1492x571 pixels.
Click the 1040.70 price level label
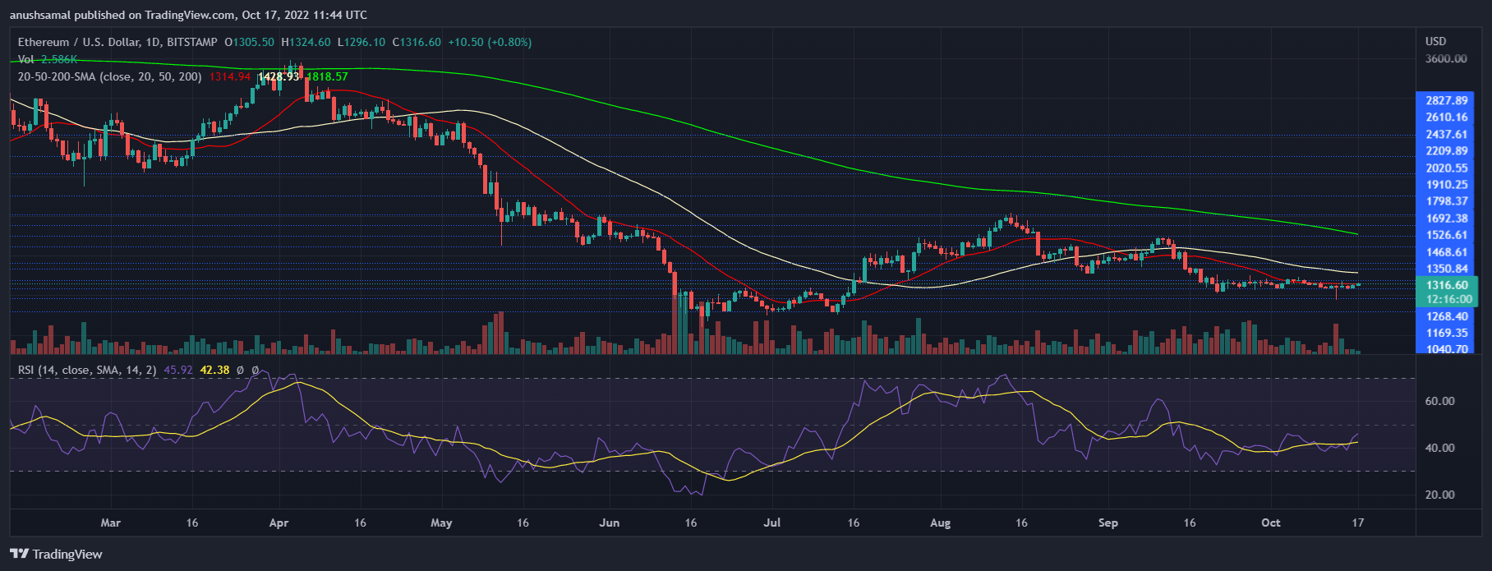1446,349
